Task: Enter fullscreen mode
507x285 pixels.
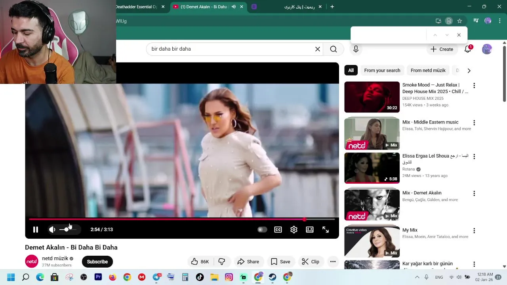Action: click(326, 230)
